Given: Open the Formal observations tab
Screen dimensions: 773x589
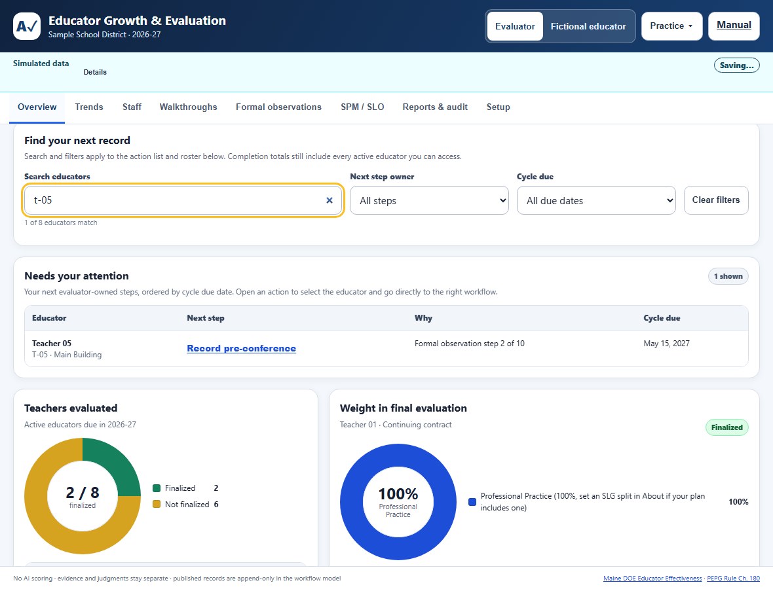Looking at the screenshot, I should [278, 107].
